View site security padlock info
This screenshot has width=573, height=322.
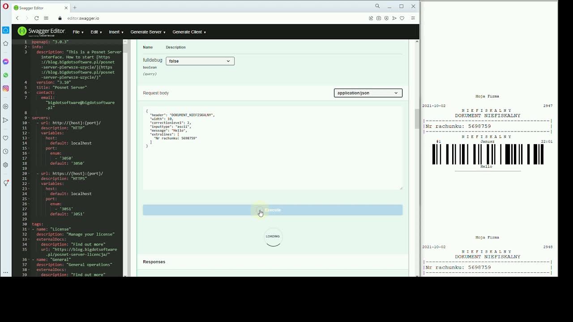click(x=60, y=18)
